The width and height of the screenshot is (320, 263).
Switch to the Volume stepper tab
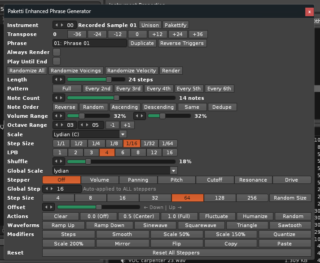click(x=100, y=180)
